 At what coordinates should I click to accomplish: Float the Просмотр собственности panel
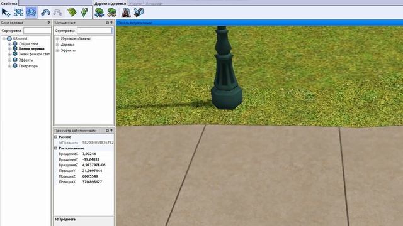[x=108, y=131]
